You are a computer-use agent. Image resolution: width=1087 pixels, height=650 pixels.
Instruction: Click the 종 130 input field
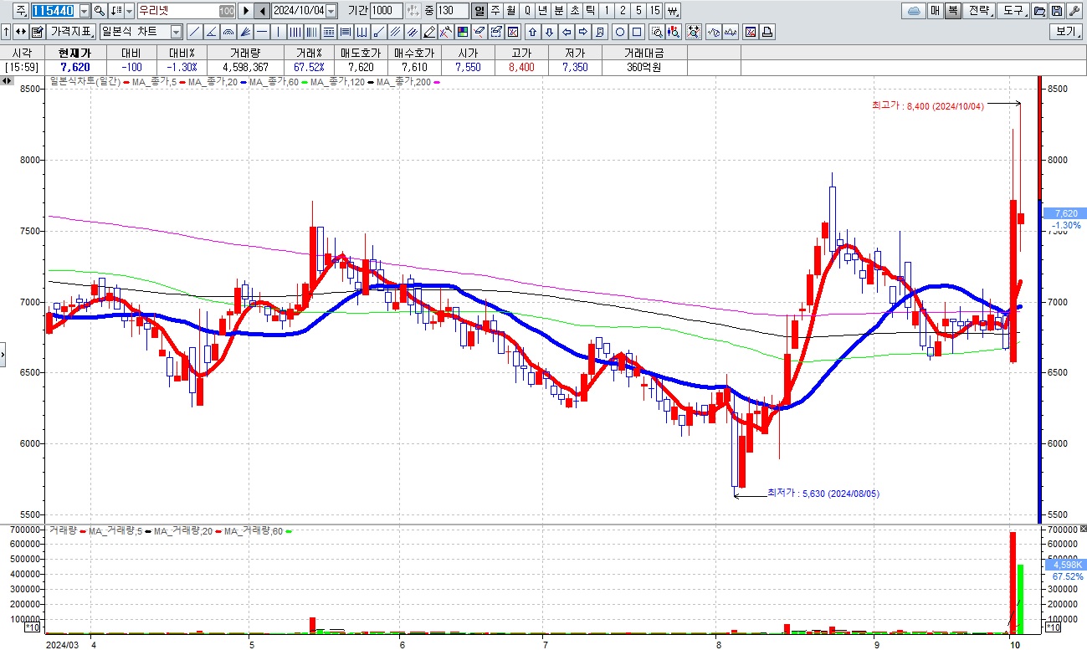click(452, 11)
